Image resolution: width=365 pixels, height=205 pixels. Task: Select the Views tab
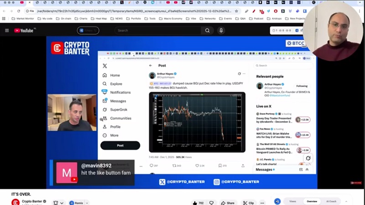point(292,201)
